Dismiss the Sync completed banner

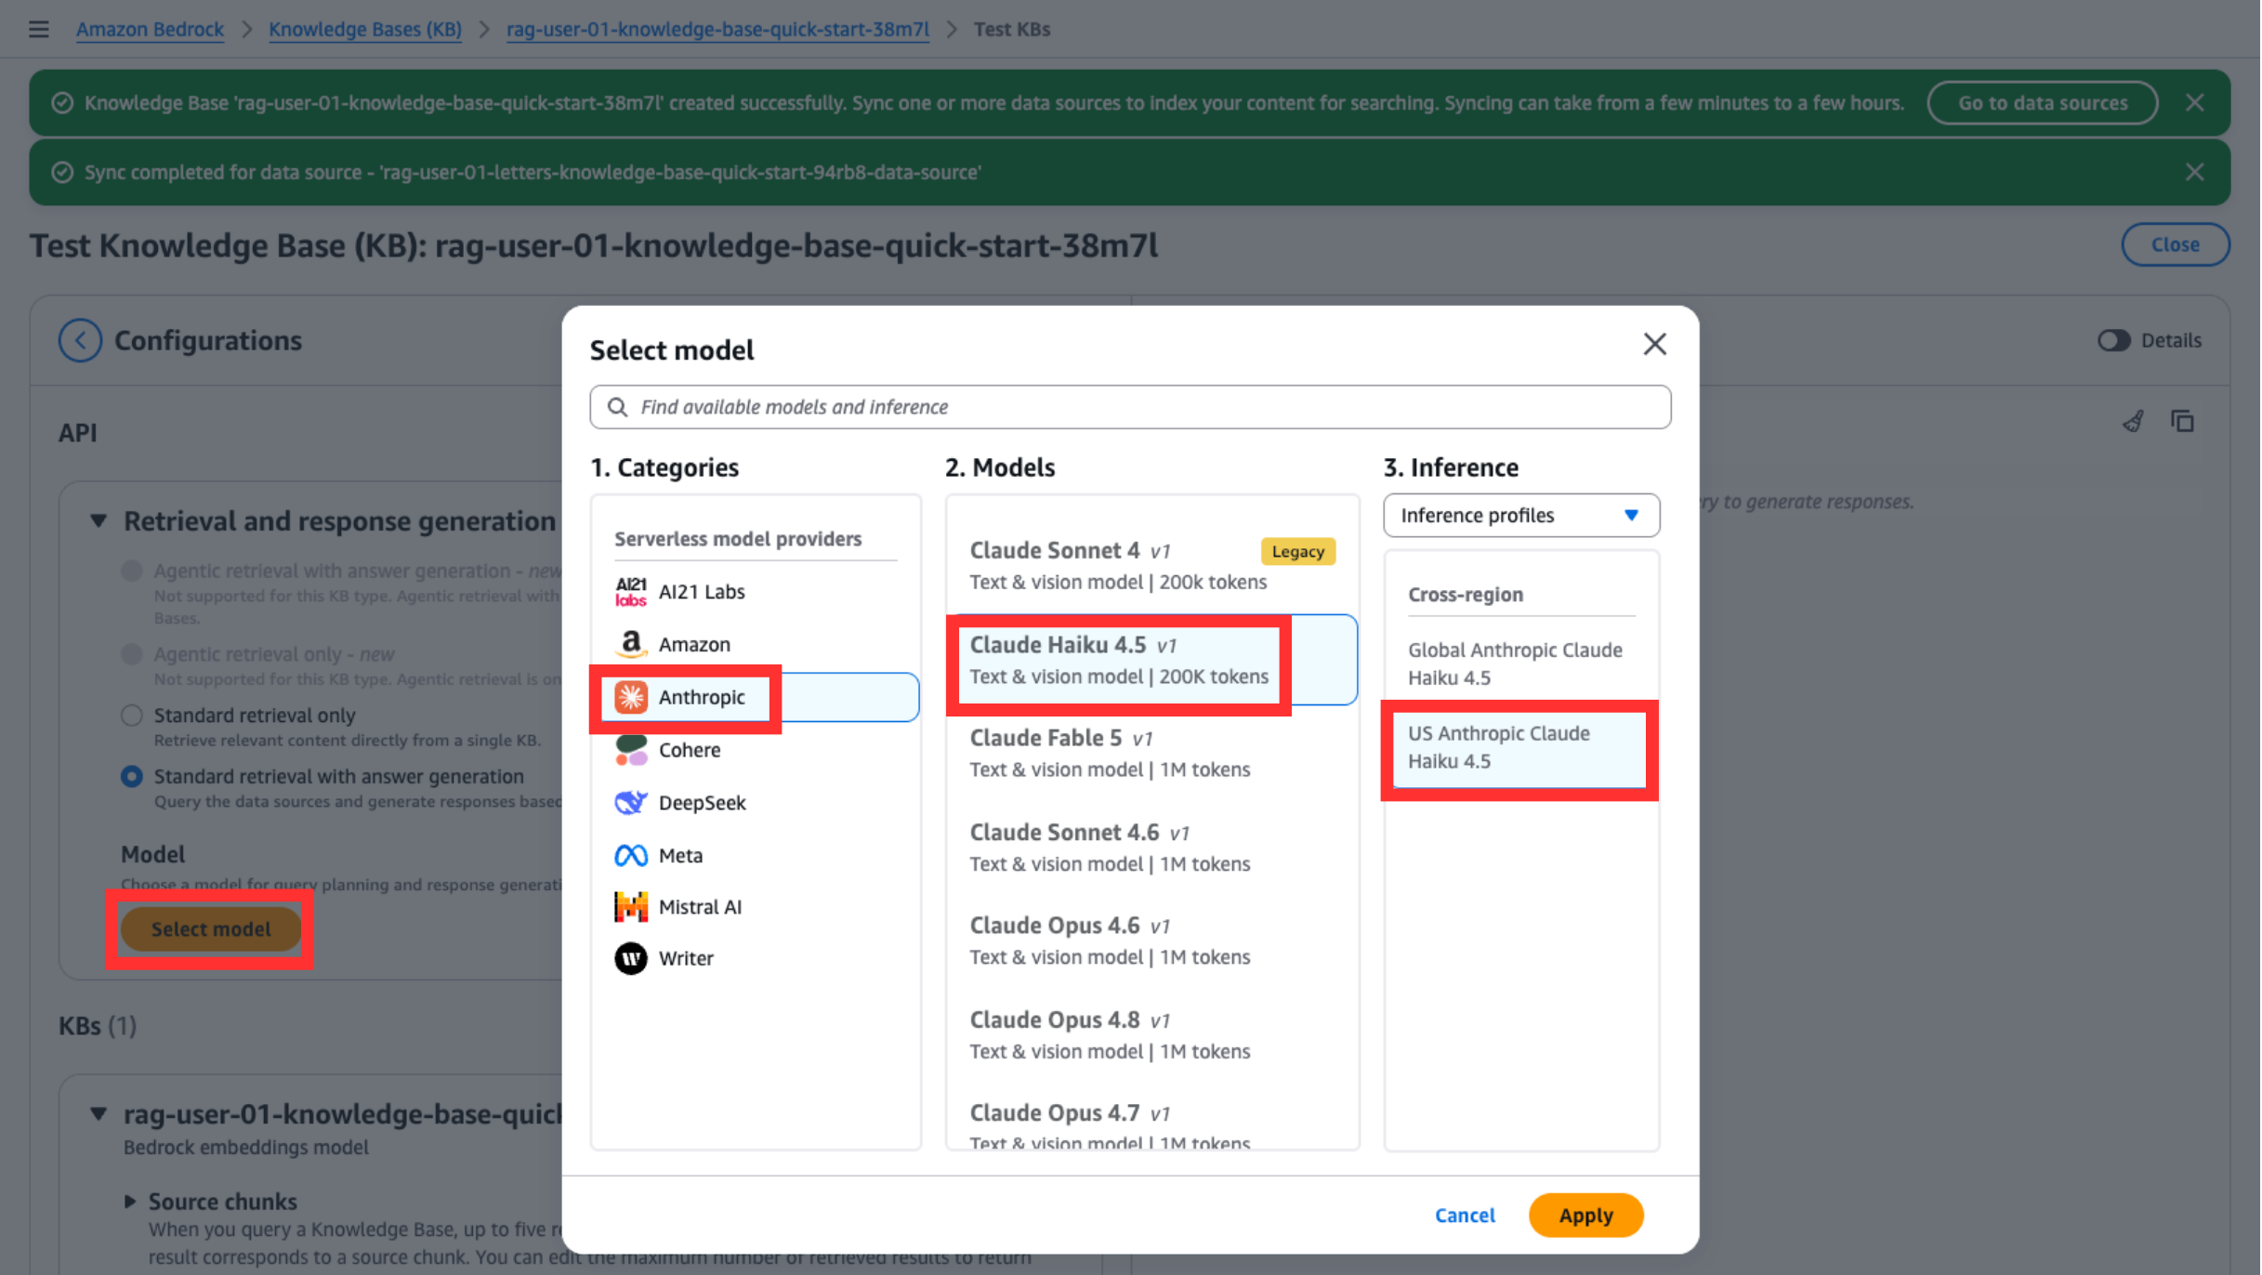[2194, 172]
